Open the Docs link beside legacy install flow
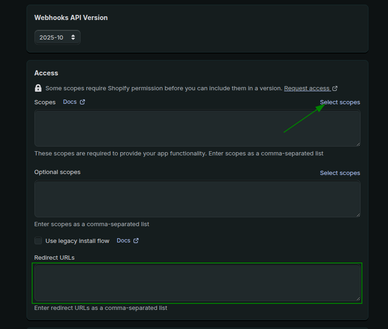 123,240
